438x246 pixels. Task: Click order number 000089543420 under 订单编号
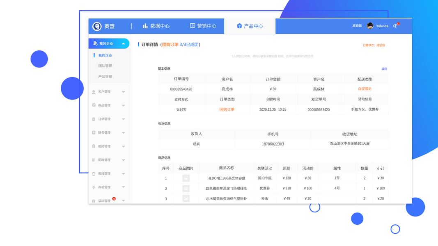pos(181,89)
